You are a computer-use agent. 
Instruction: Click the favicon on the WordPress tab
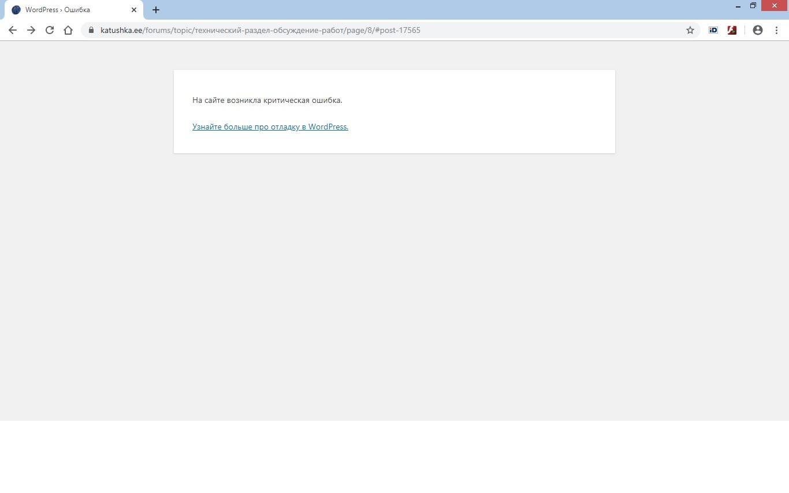point(16,10)
